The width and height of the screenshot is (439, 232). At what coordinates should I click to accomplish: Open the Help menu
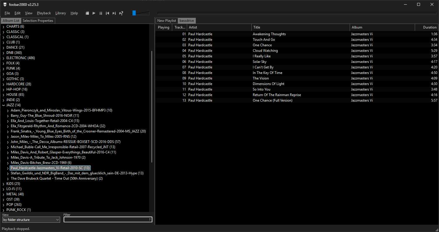pos(74,13)
